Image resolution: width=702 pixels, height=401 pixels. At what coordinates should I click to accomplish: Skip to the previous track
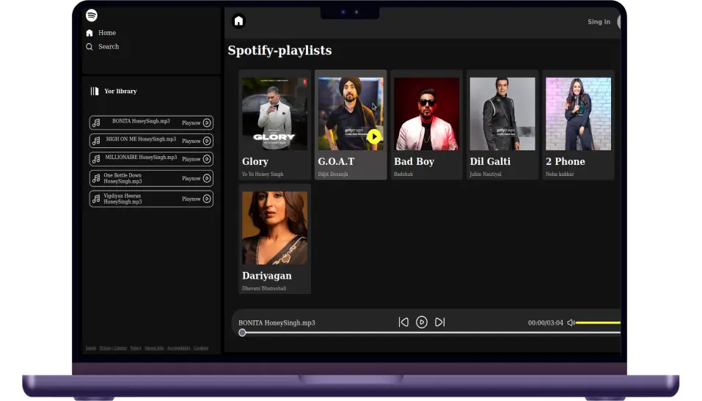click(403, 322)
